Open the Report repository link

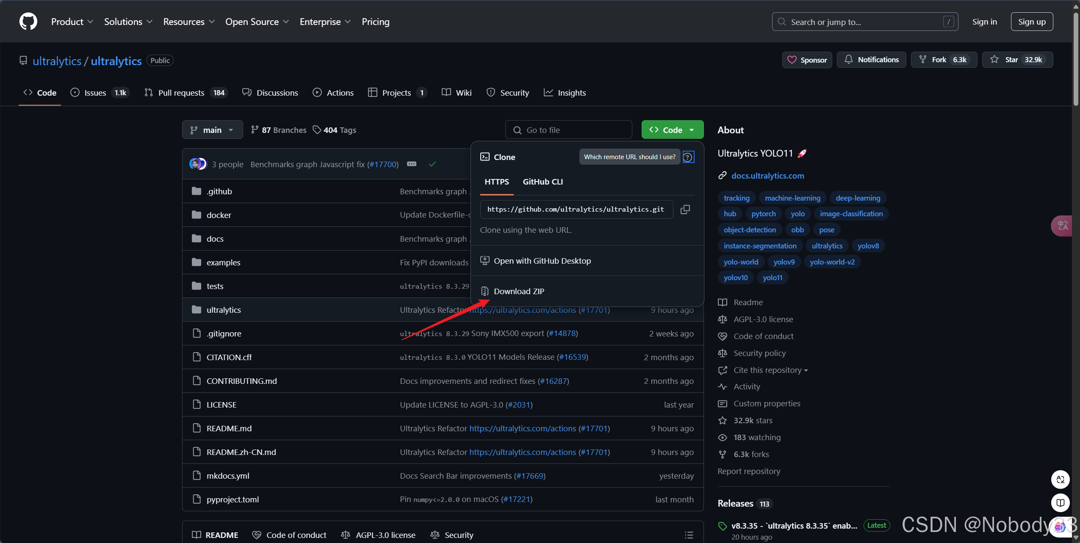tap(749, 471)
